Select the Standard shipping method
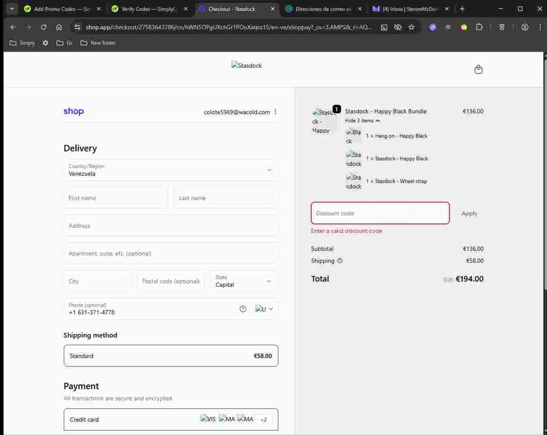Viewport: 547px width, 435px height. pos(171,356)
